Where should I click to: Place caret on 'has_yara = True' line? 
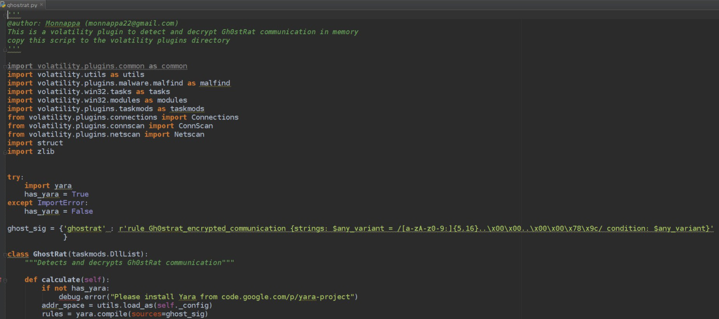coord(56,194)
